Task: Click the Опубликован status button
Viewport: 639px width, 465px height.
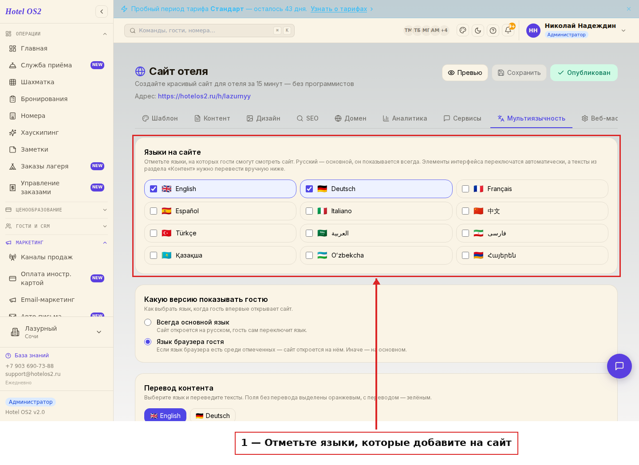Action: [584, 73]
